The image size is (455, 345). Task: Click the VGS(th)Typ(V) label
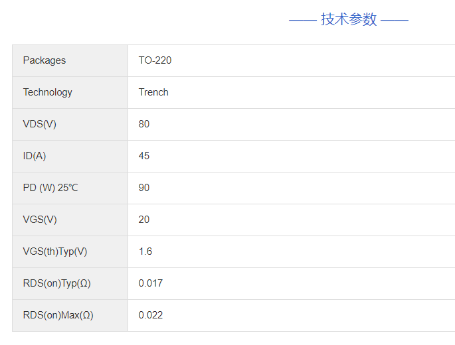pyautogui.click(x=55, y=251)
